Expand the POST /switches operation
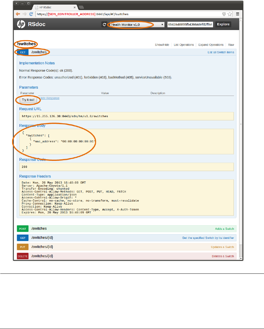The width and height of the screenshot is (264, 329). point(127,229)
